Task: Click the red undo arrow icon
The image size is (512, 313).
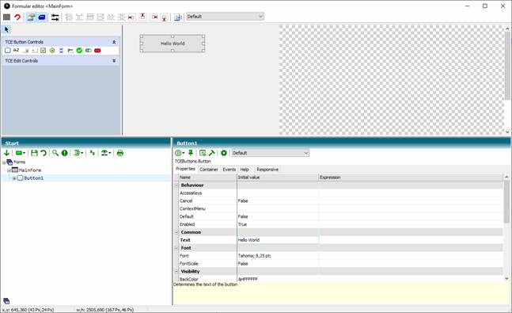Action: (17, 17)
